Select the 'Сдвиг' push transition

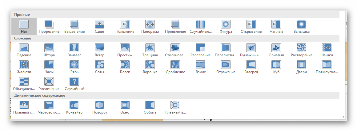[x=100, y=26]
